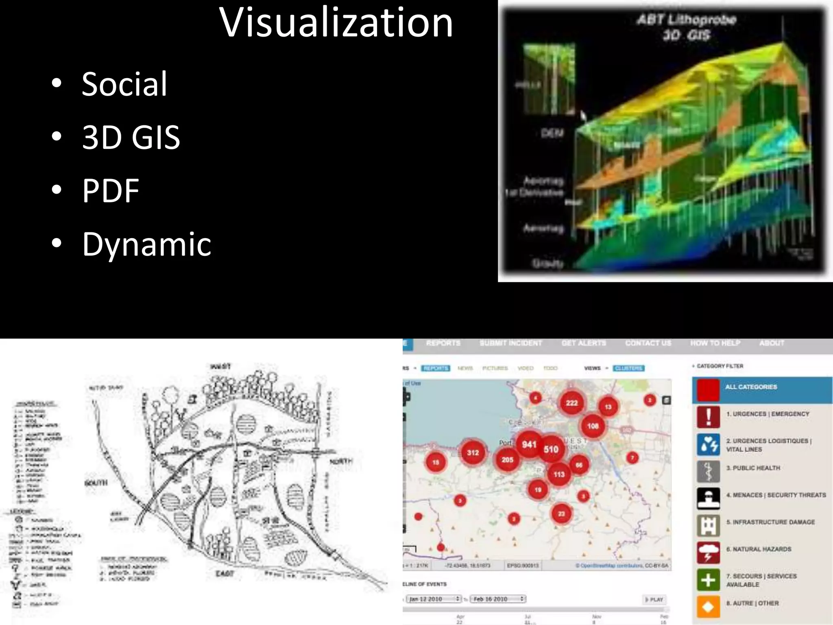
Task: Click the Dynamic bullet text
Action: coord(147,244)
